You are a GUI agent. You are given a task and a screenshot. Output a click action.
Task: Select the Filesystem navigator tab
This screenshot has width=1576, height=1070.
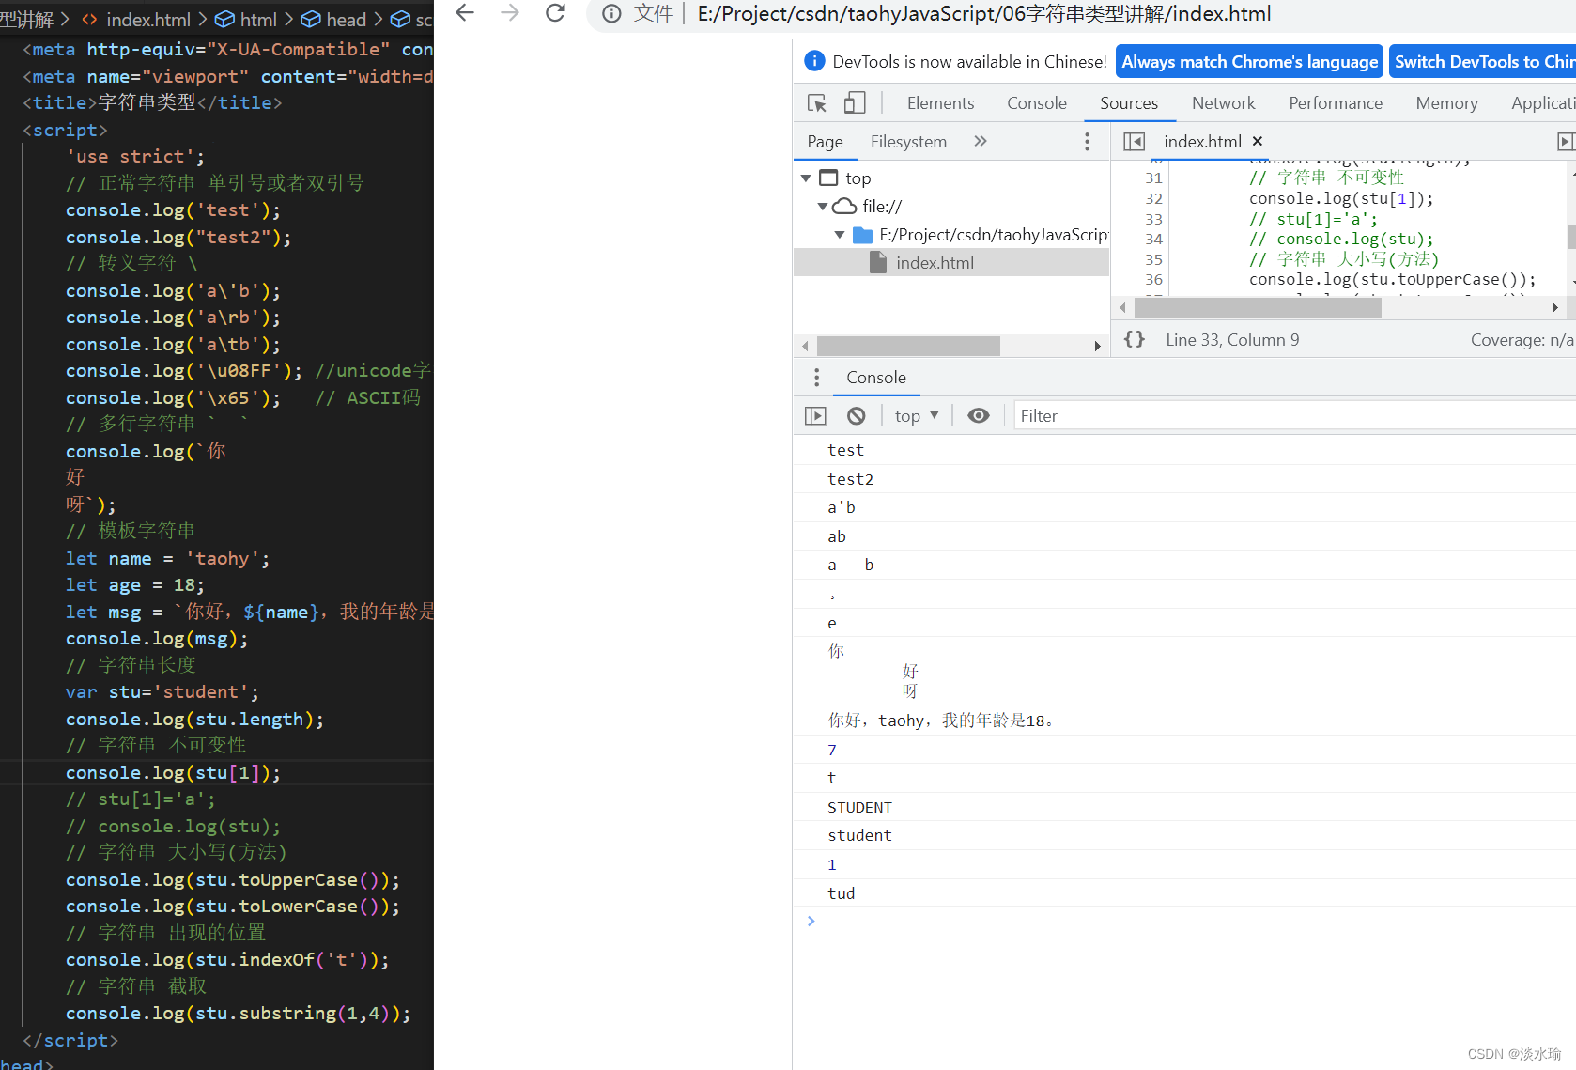908,142
